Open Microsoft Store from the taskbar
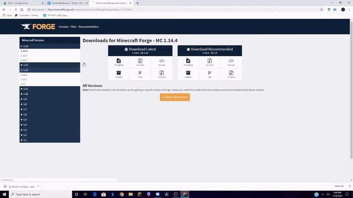This screenshot has width=353, height=198. (x=104, y=194)
